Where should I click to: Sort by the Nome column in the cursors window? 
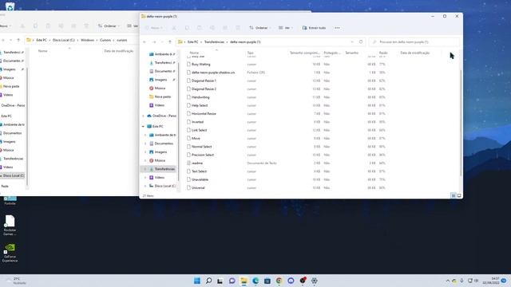point(42,51)
